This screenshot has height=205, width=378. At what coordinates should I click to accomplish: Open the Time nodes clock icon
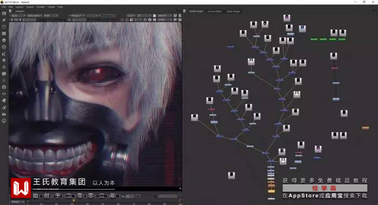4,27
